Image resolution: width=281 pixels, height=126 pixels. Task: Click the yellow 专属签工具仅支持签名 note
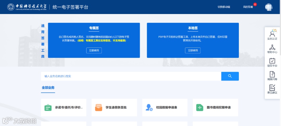[102, 41]
